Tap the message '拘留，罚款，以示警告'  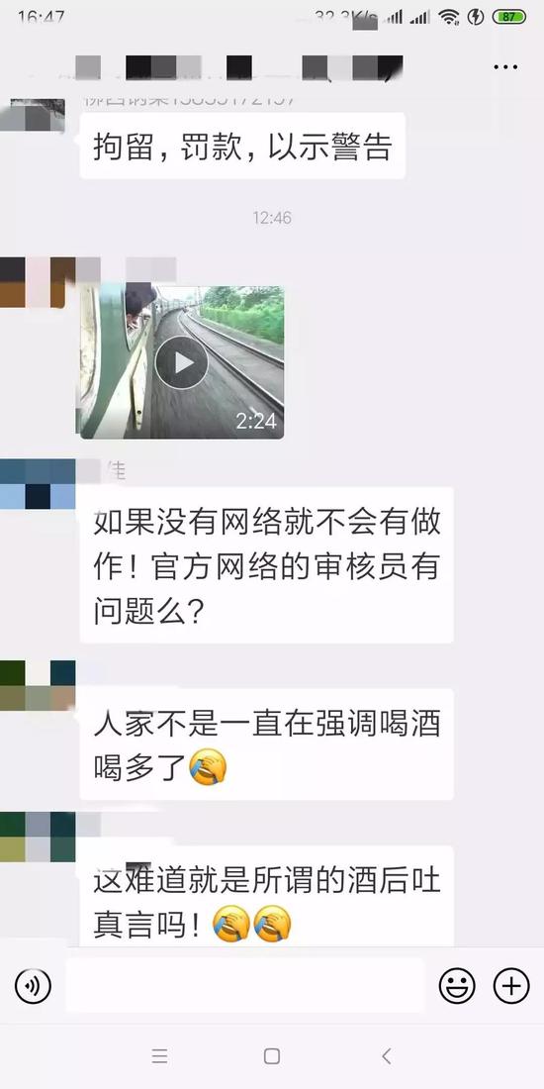(x=243, y=146)
